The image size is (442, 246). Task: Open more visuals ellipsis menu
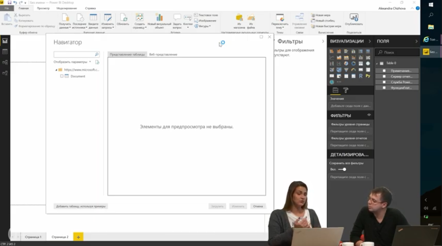(339, 82)
